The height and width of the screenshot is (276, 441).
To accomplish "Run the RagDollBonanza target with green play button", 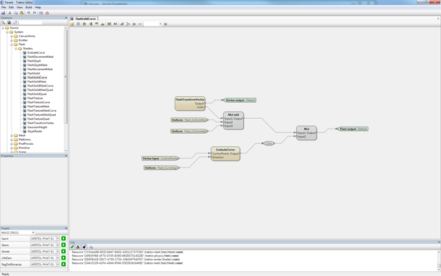I will 64,264.
